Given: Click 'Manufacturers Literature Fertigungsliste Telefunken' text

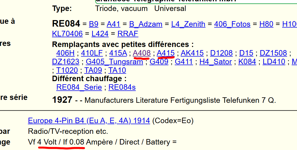Looking at the screenshot, I should [172, 100].
